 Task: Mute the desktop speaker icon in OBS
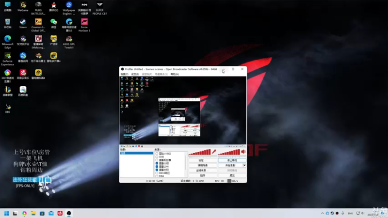[x=243, y=152]
